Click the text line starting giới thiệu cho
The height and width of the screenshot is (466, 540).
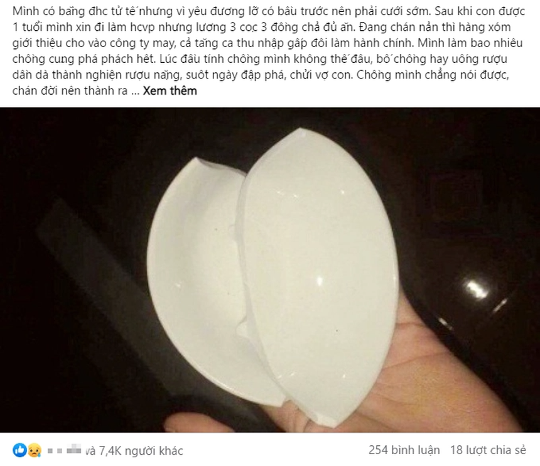tap(267, 43)
